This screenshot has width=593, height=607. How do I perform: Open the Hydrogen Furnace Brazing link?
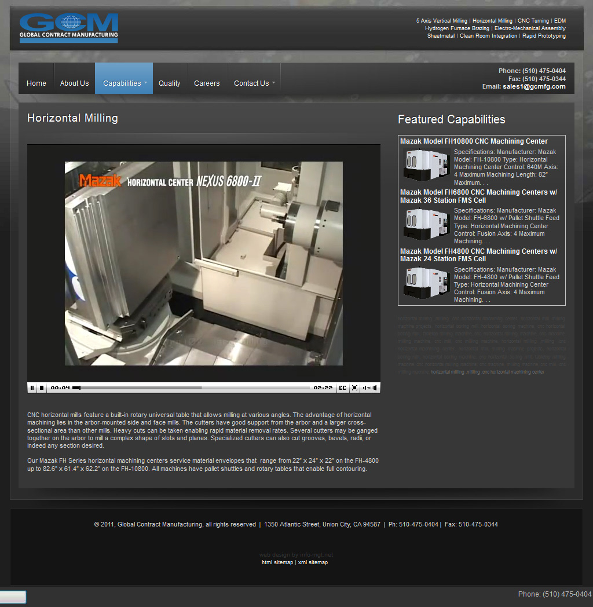click(457, 28)
